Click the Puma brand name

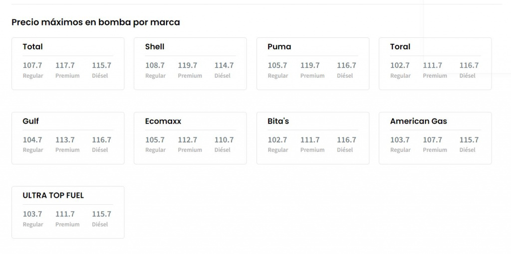point(279,47)
